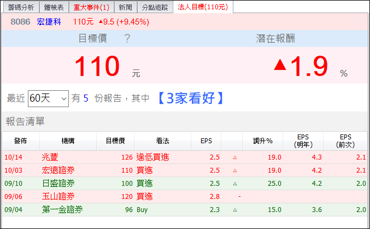This screenshot has width=370, height=229.
Task: Sort by the 發佈 column header
Action: point(21,141)
